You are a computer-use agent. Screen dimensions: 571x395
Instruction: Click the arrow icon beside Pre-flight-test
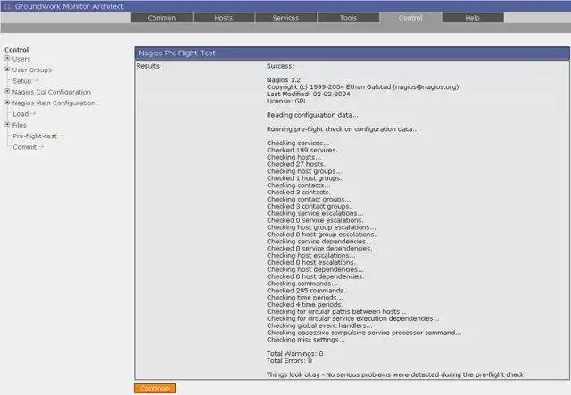point(62,136)
